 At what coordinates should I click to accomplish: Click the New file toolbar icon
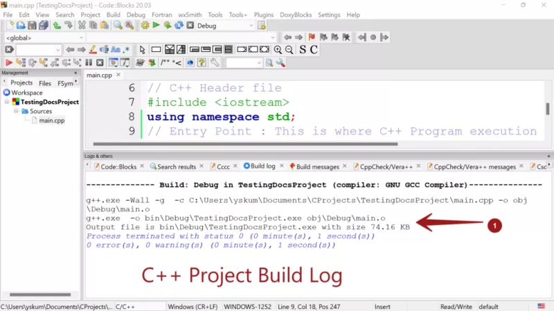click(x=10, y=26)
